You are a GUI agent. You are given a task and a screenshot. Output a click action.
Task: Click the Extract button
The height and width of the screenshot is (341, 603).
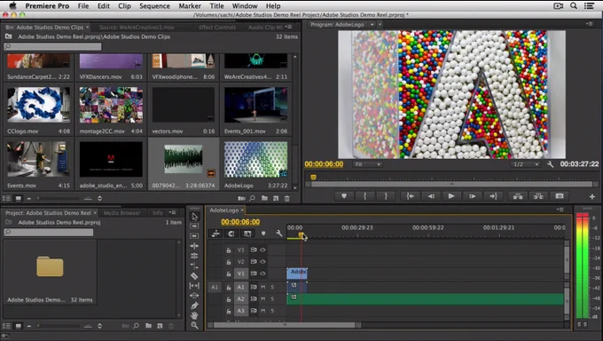click(538, 196)
